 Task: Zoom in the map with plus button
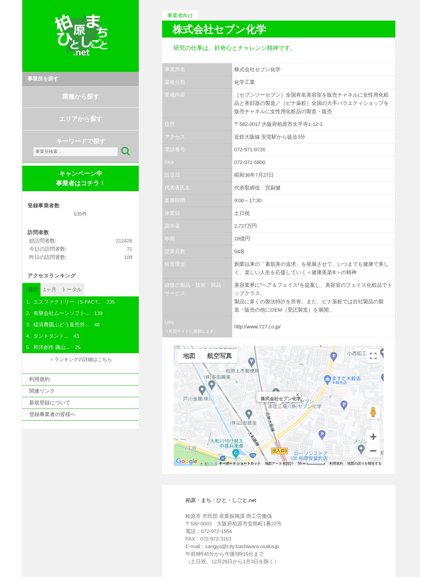point(373,437)
